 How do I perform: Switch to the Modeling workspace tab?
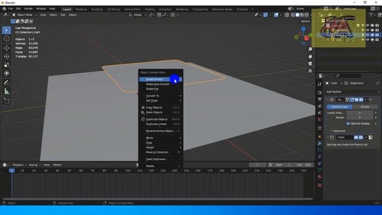pyautogui.click(x=81, y=10)
